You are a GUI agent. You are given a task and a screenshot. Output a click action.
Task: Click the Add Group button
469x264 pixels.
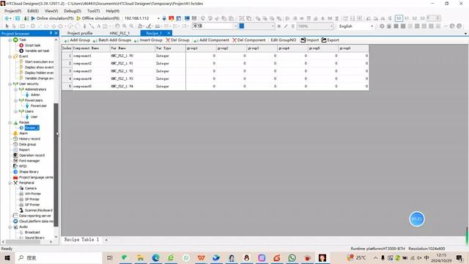coord(77,40)
